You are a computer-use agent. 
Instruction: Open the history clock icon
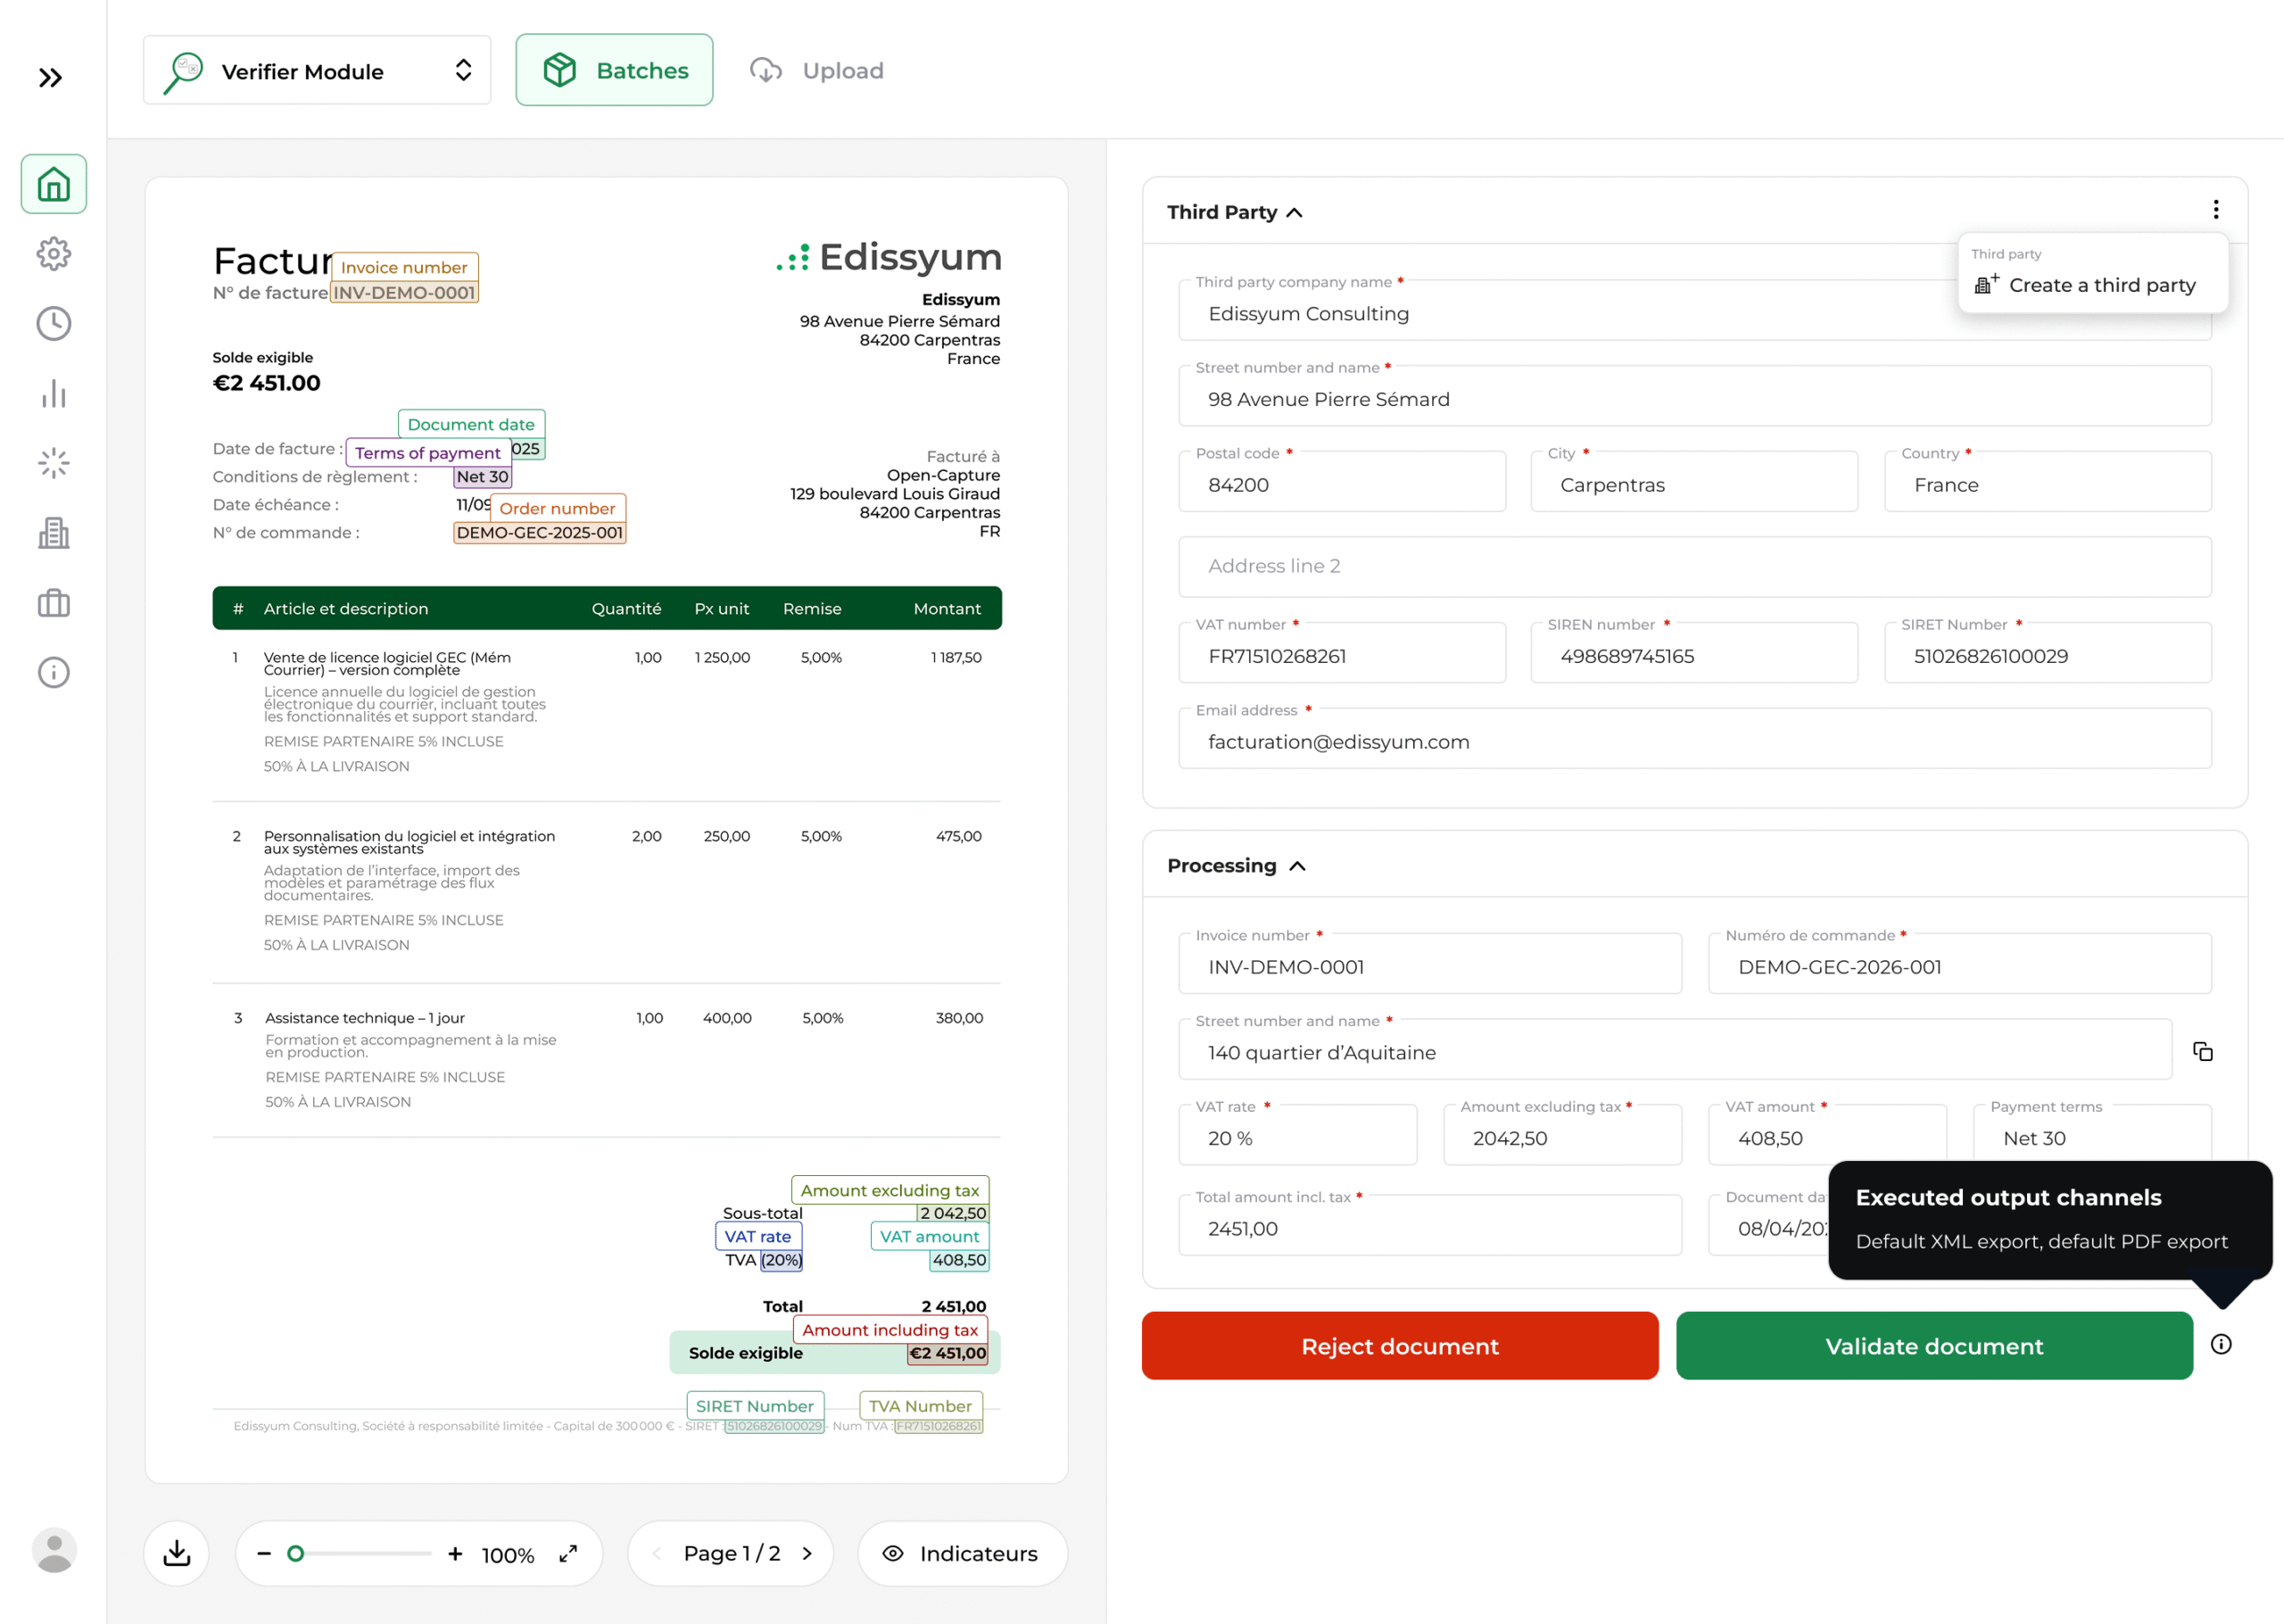click(x=53, y=323)
